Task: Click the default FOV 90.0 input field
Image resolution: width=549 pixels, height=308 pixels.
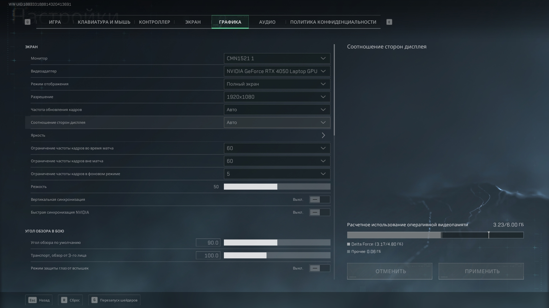Action: pyautogui.click(x=208, y=242)
